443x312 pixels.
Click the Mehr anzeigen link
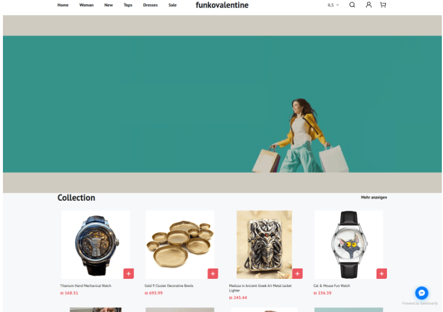click(374, 197)
